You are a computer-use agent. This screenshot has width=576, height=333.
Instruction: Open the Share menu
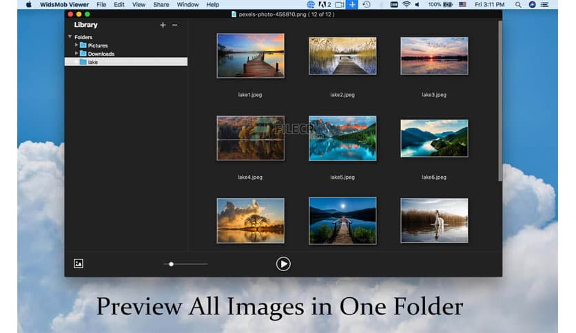point(161,4)
